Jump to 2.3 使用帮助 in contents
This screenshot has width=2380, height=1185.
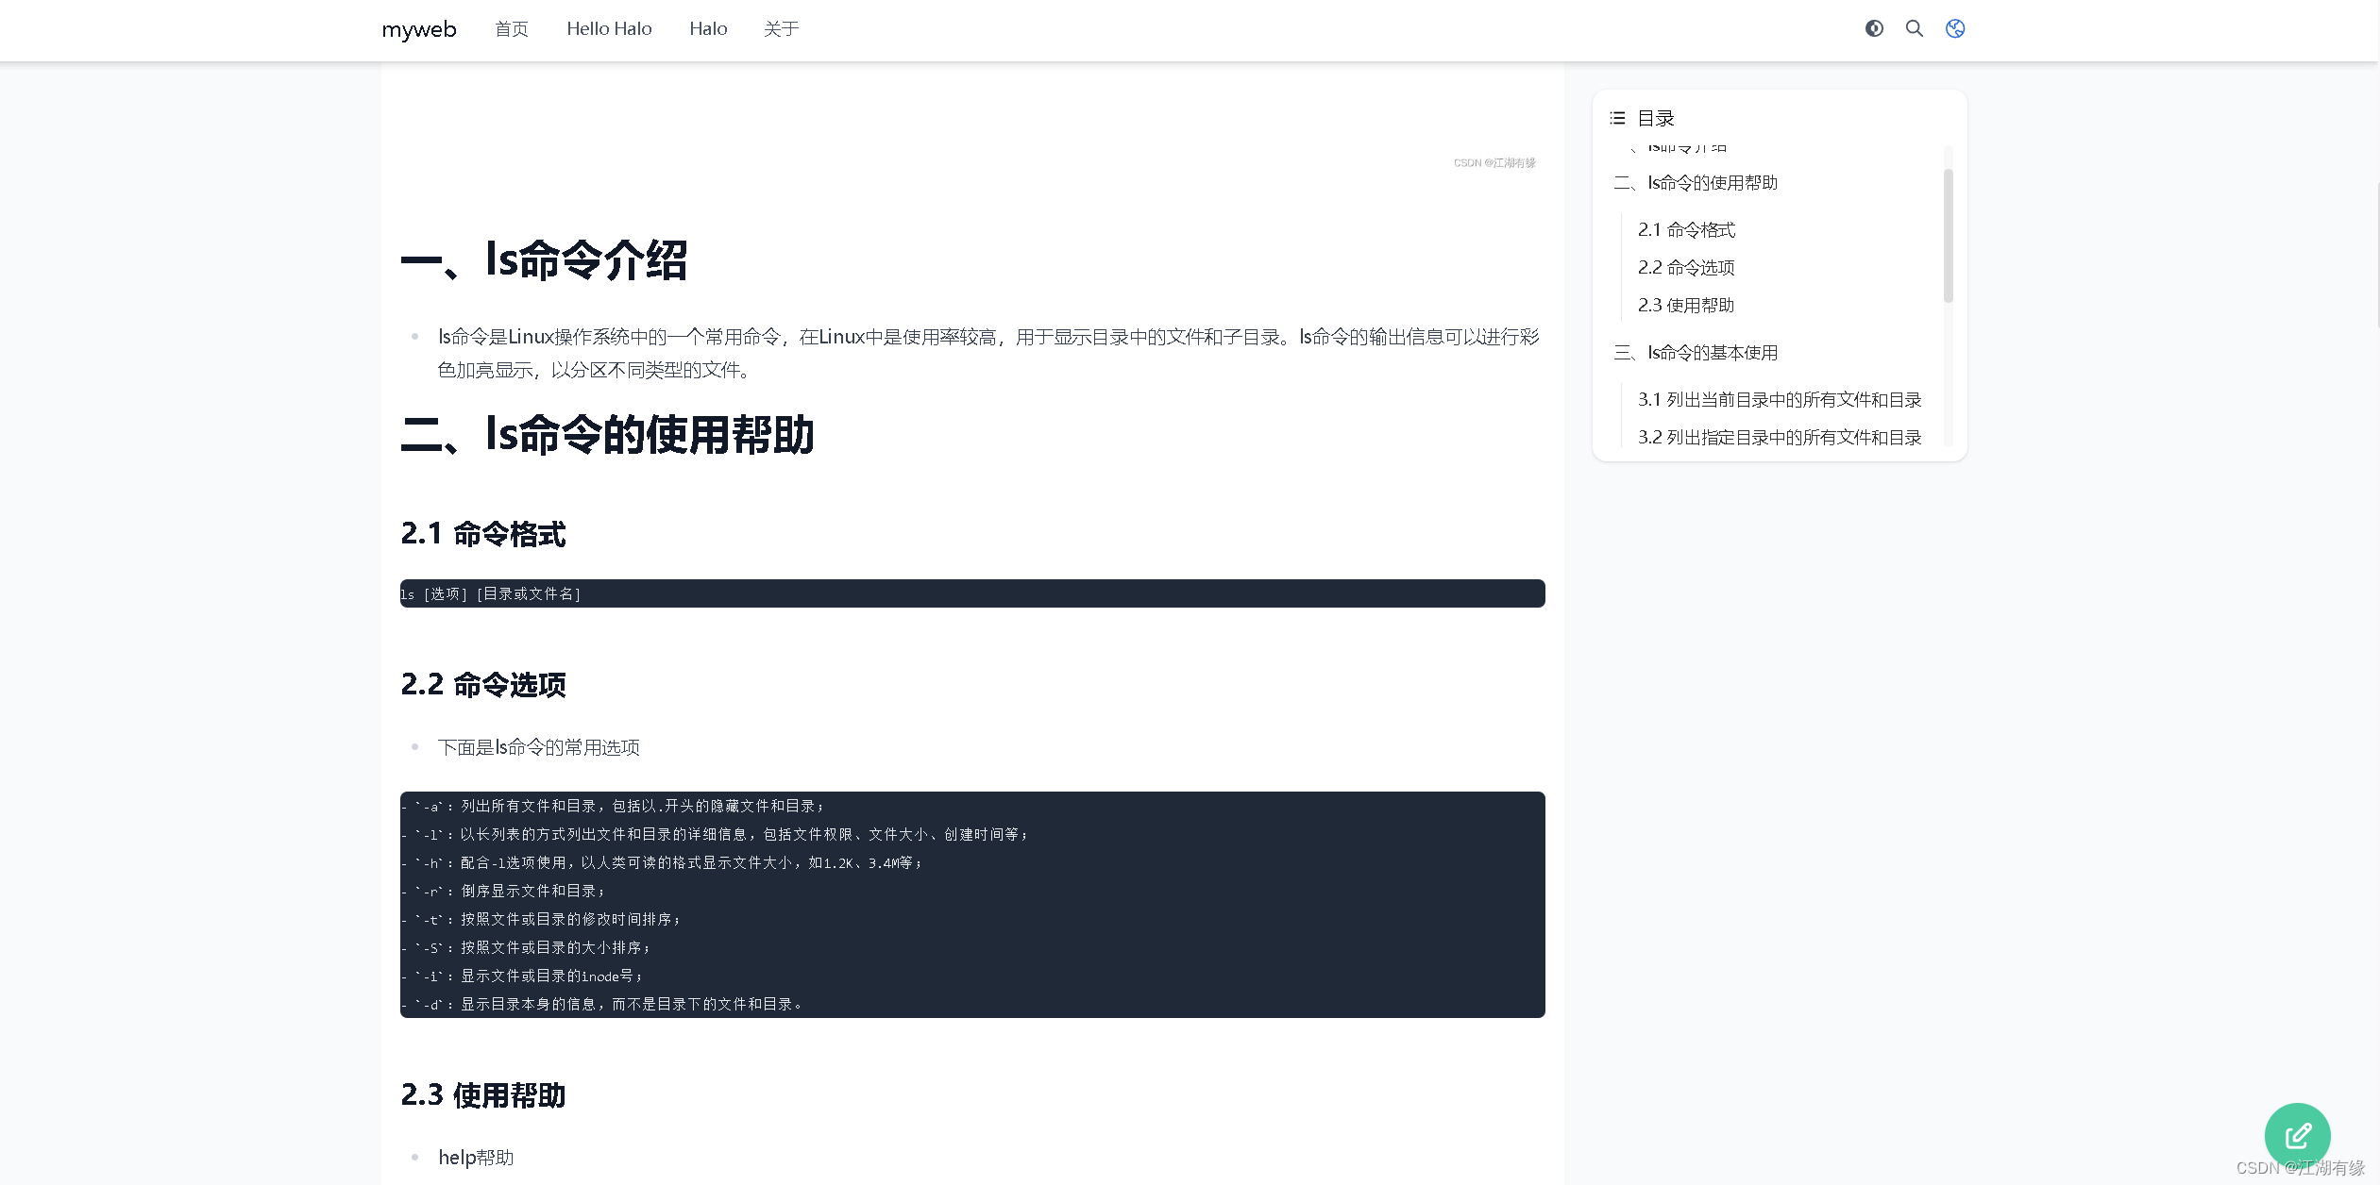click(x=1686, y=305)
